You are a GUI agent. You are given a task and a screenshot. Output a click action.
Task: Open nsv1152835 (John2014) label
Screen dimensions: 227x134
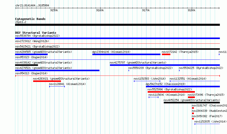click(210, 121)
